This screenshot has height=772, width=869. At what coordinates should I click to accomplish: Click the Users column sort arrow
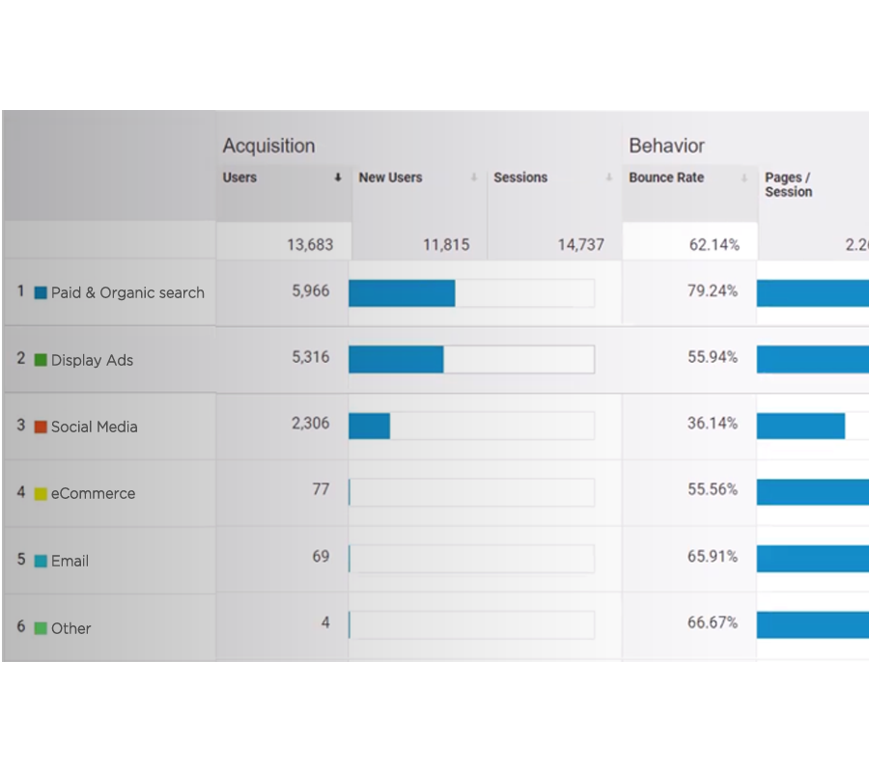coord(338,178)
